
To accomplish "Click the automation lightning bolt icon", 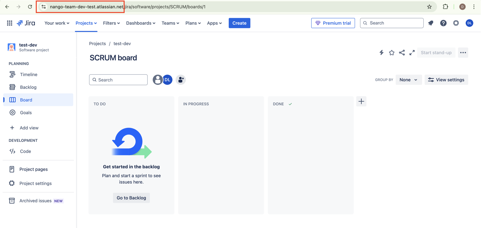I will pos(381,52).
